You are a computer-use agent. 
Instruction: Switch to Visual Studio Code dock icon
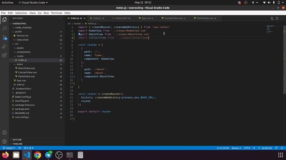(x=27, y=155)
